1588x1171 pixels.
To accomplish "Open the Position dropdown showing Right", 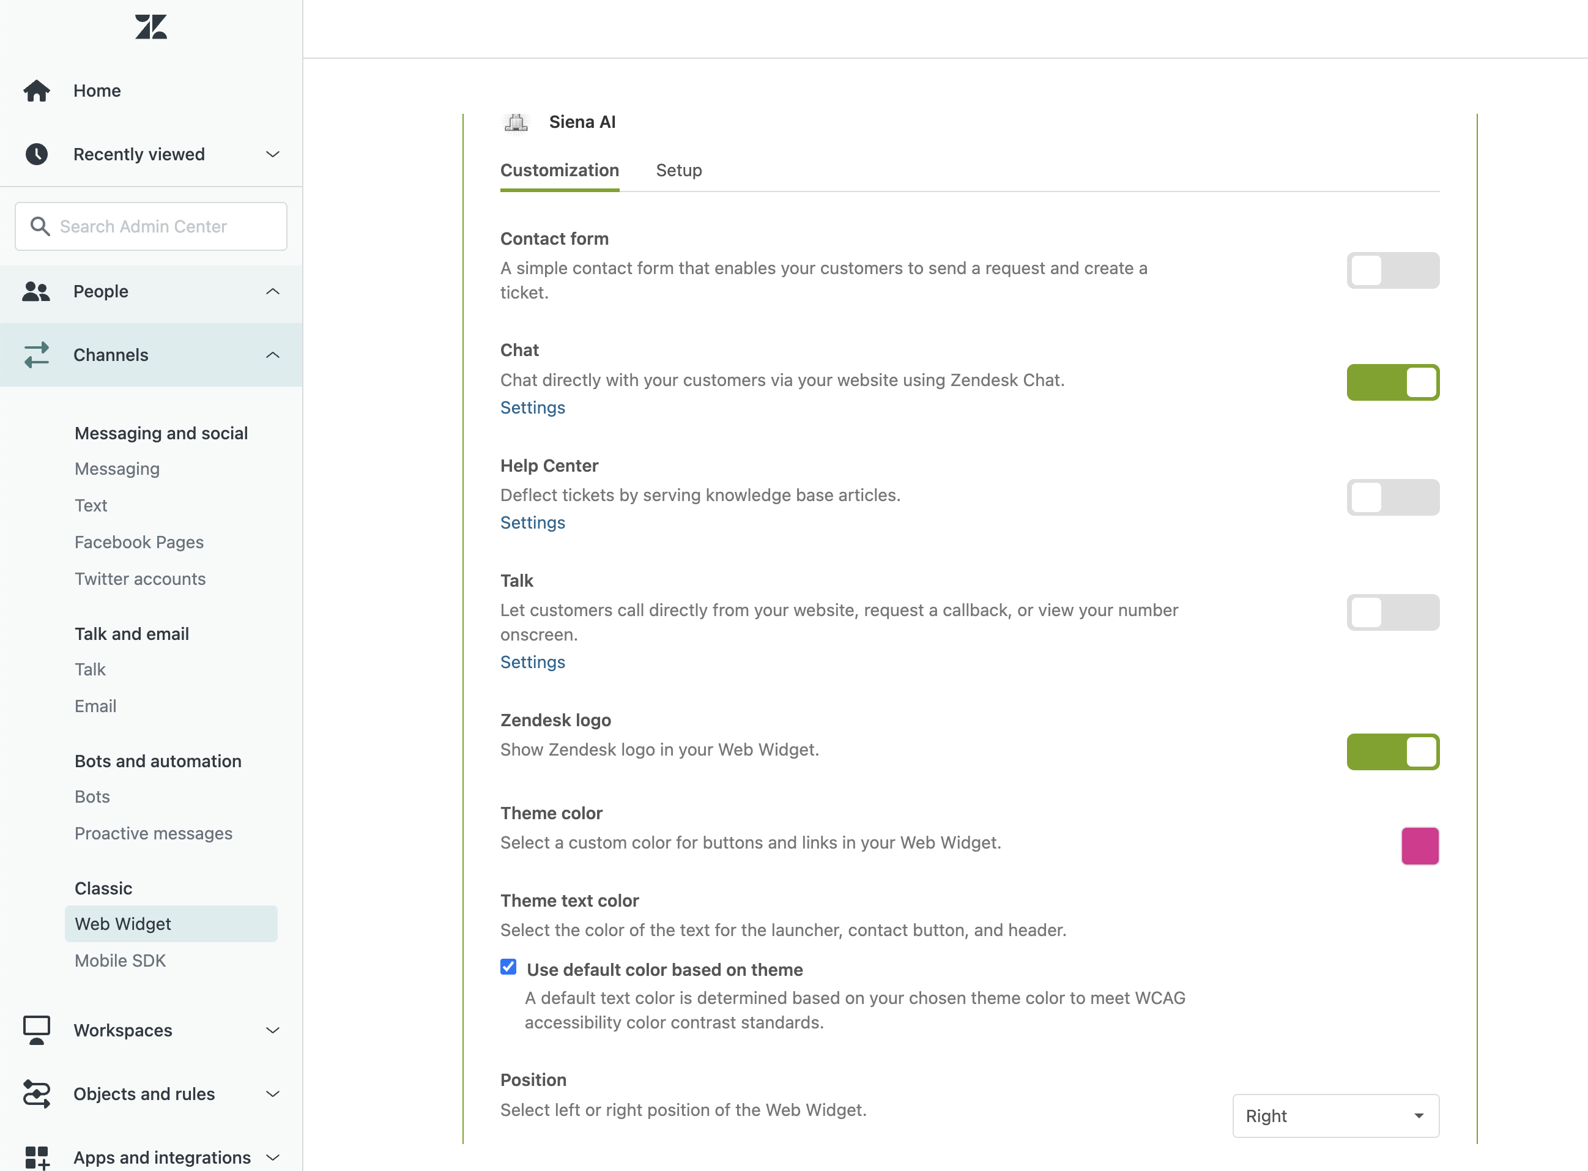I will (x=1336, y=1116).
